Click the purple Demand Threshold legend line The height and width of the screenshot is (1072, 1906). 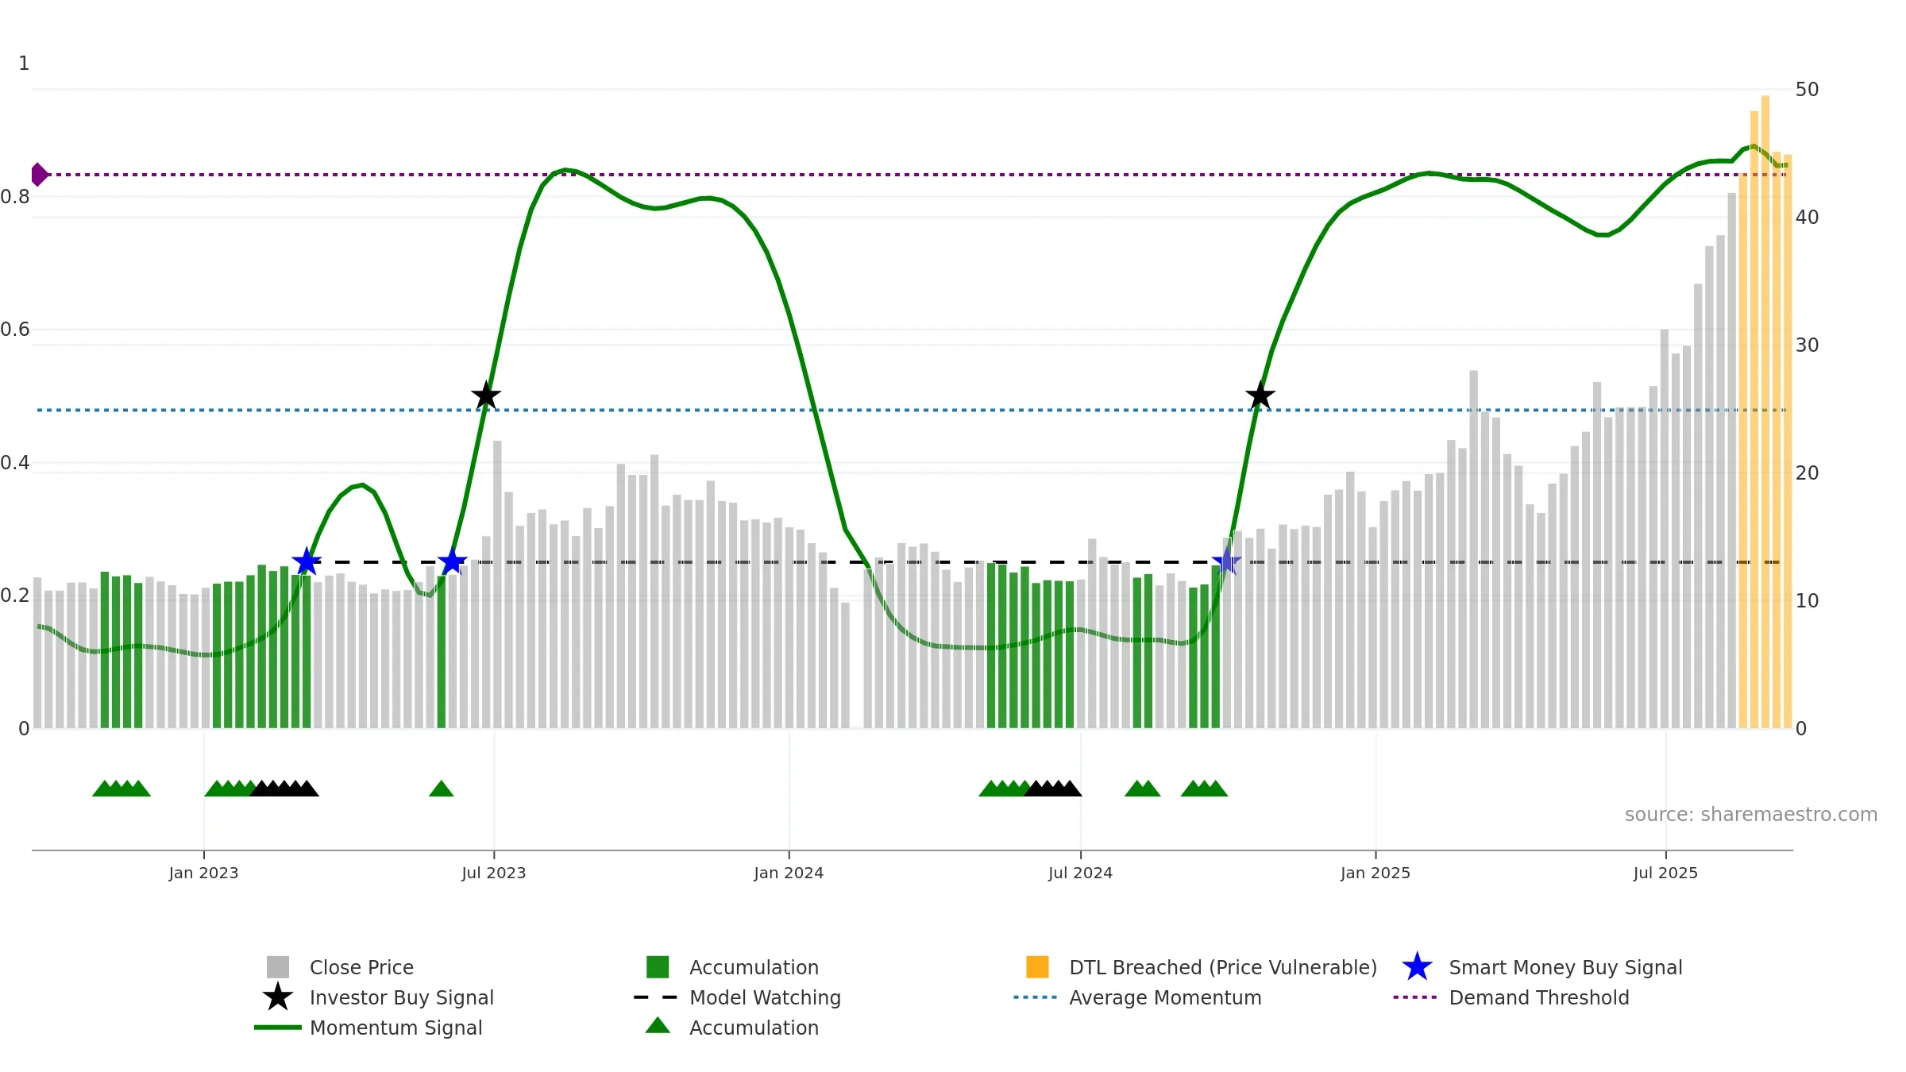tap(1415, 997)
